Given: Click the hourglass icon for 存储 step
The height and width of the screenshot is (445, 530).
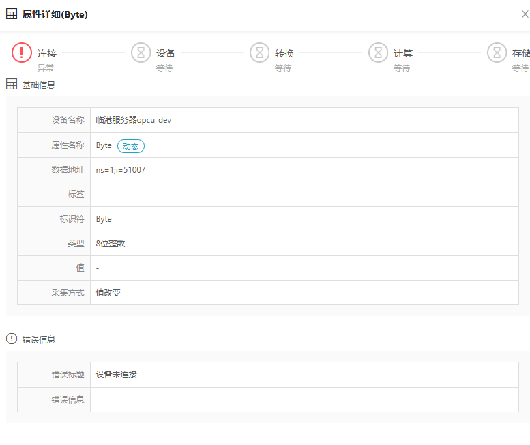Looking at the screenshot, I should point(497,53).
